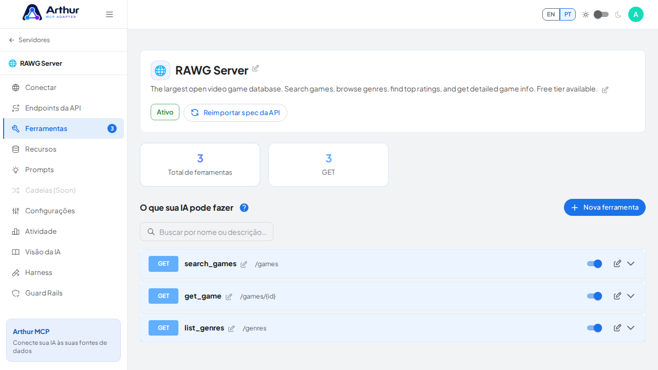Edit the server description with pencil icon
Viewport: 658px width, 370px height.
pos(605,89)
